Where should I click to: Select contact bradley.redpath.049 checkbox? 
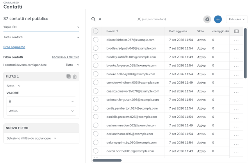96,48
